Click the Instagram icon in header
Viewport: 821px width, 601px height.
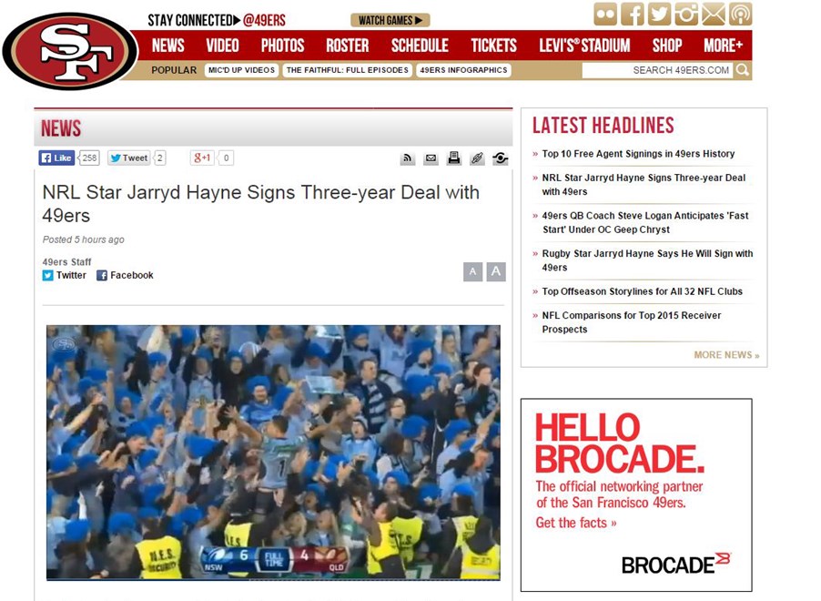point(686,15)
